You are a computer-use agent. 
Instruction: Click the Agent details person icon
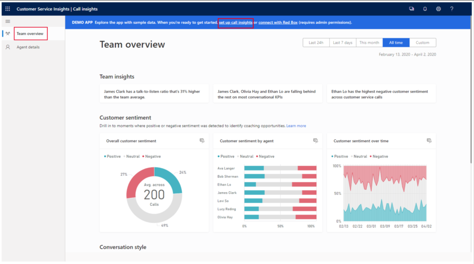tap(8, 47)
